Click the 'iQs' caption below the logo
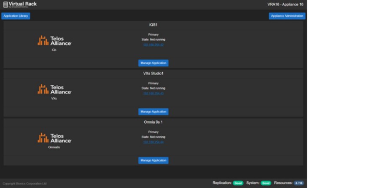Image resolution: width=385 pixels, height=188 pixels. coord(54,50)
